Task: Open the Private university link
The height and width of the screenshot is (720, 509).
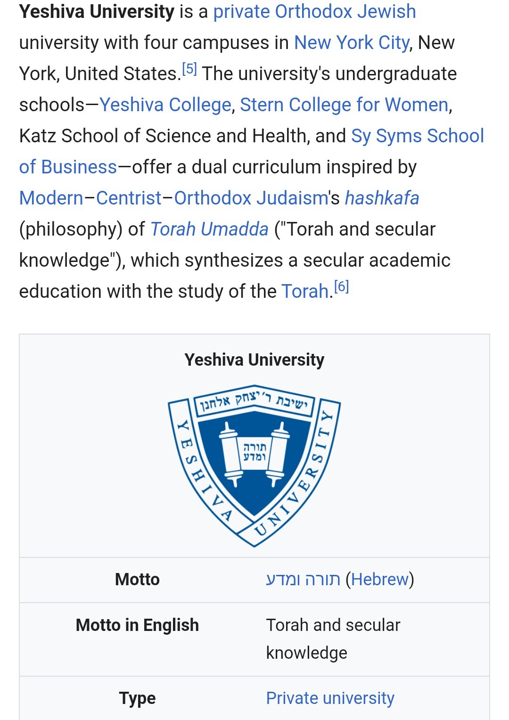Action: tap(330, 698)
